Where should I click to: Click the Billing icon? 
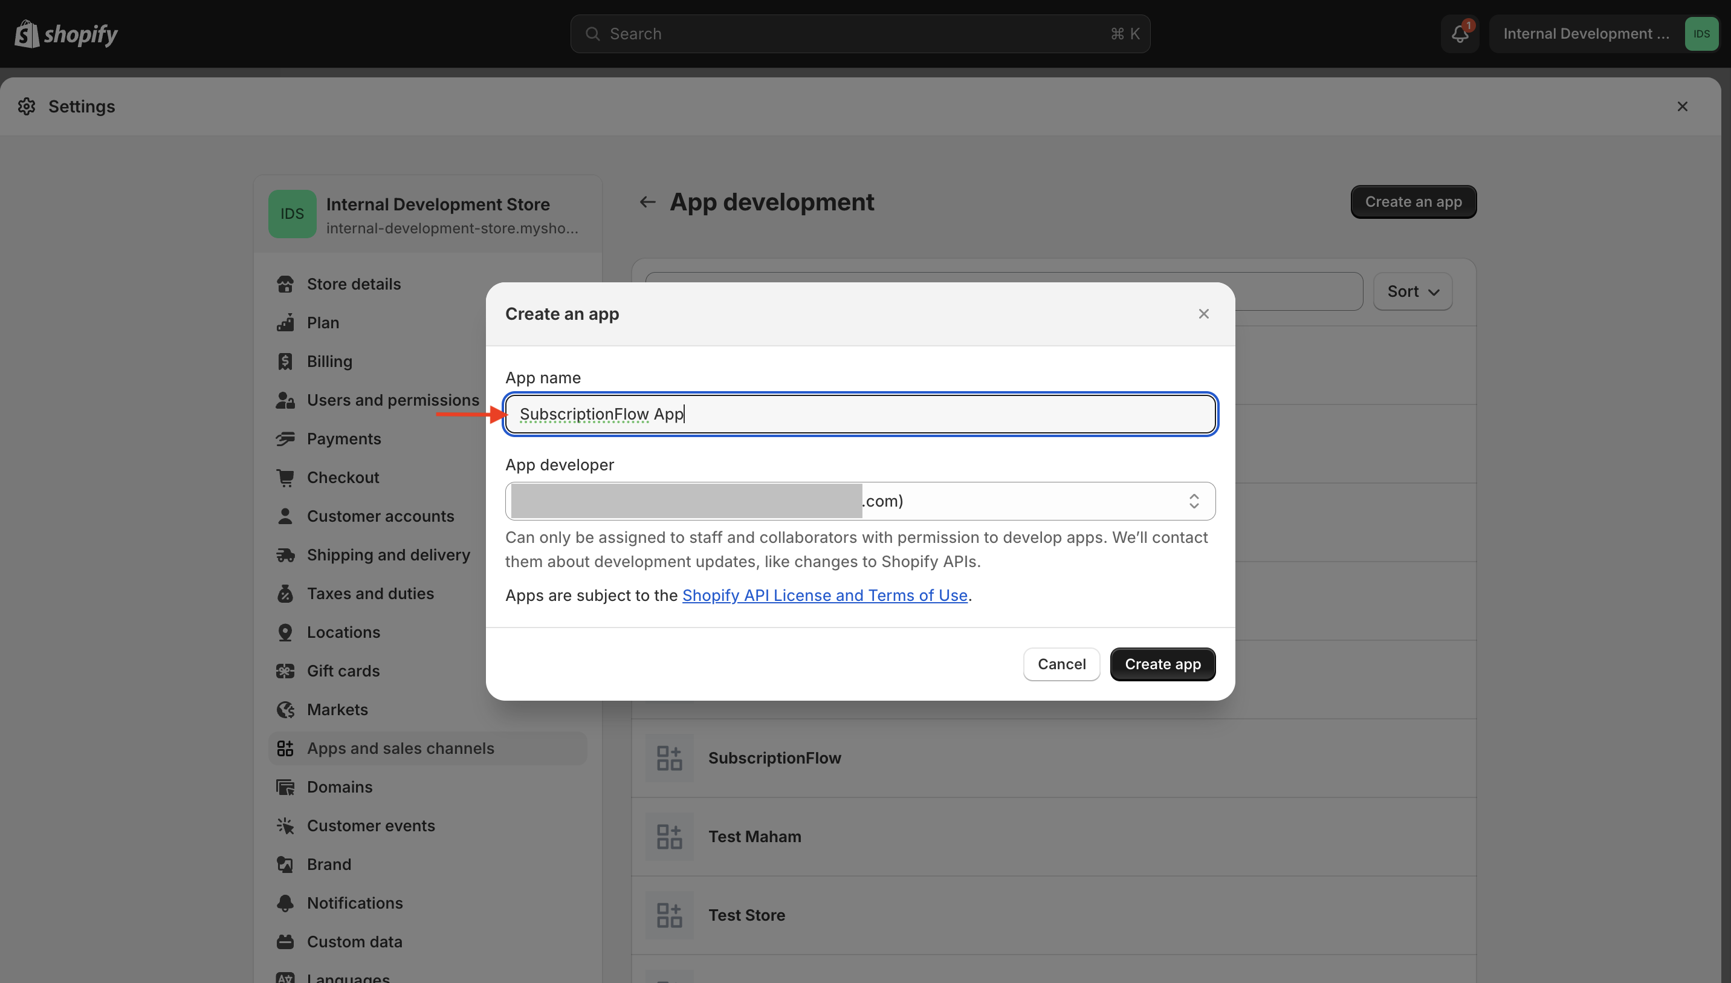point(285,361)
